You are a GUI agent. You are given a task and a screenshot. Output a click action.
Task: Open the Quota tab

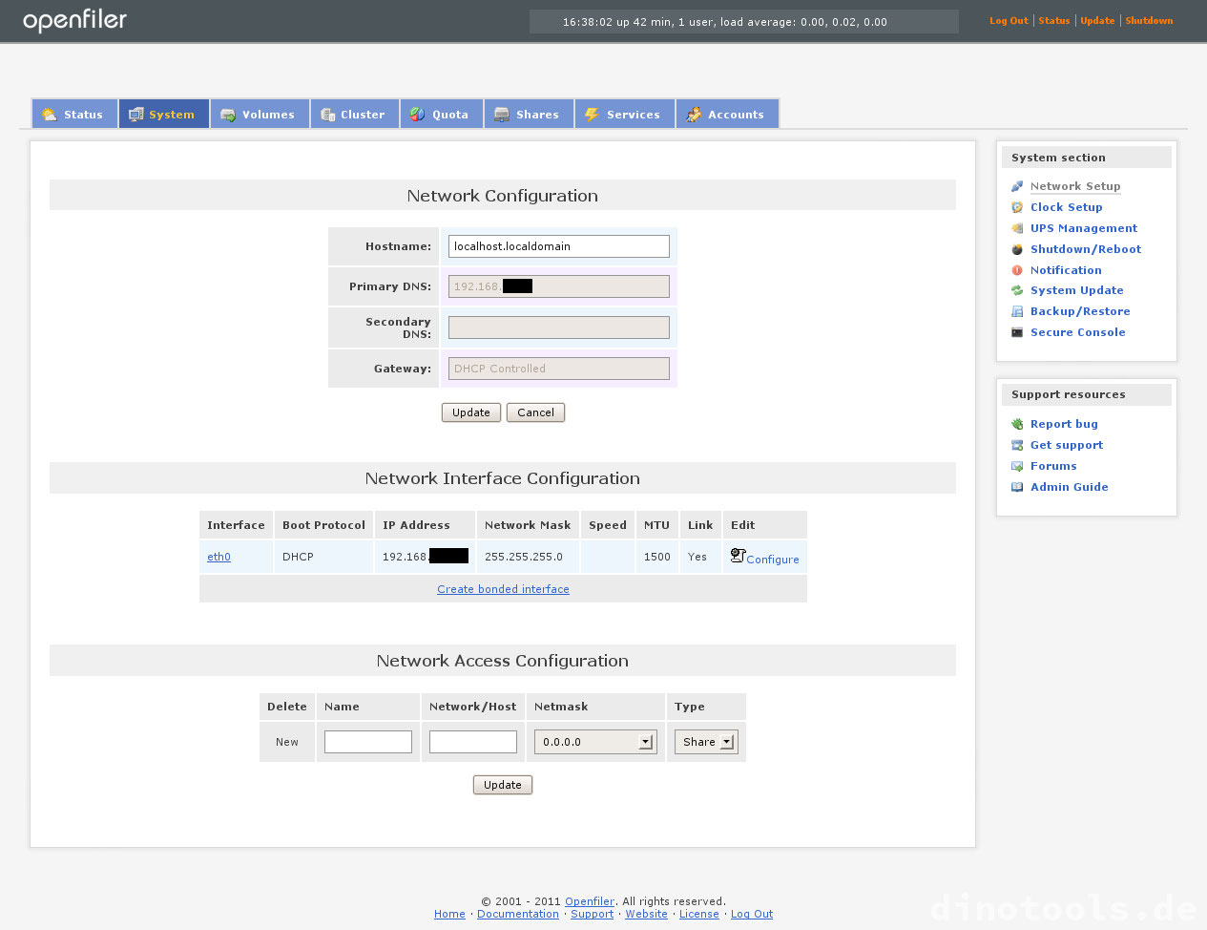point(441,114)
